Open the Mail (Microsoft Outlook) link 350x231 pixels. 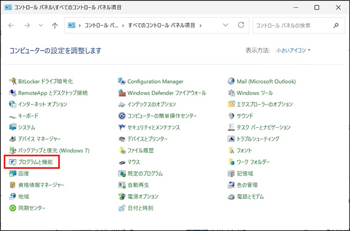point(266,81)
